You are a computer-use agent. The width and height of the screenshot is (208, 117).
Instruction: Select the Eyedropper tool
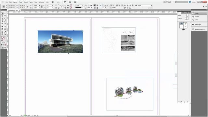point(5,32)
